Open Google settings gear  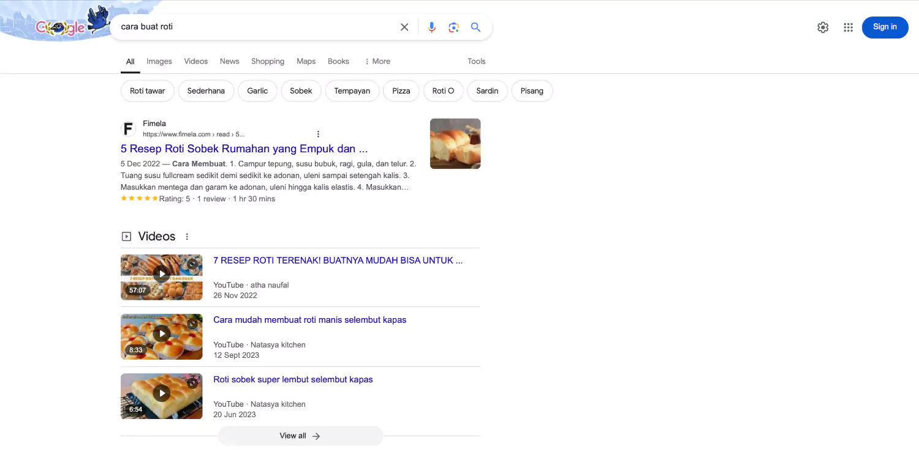coord(823,27)
